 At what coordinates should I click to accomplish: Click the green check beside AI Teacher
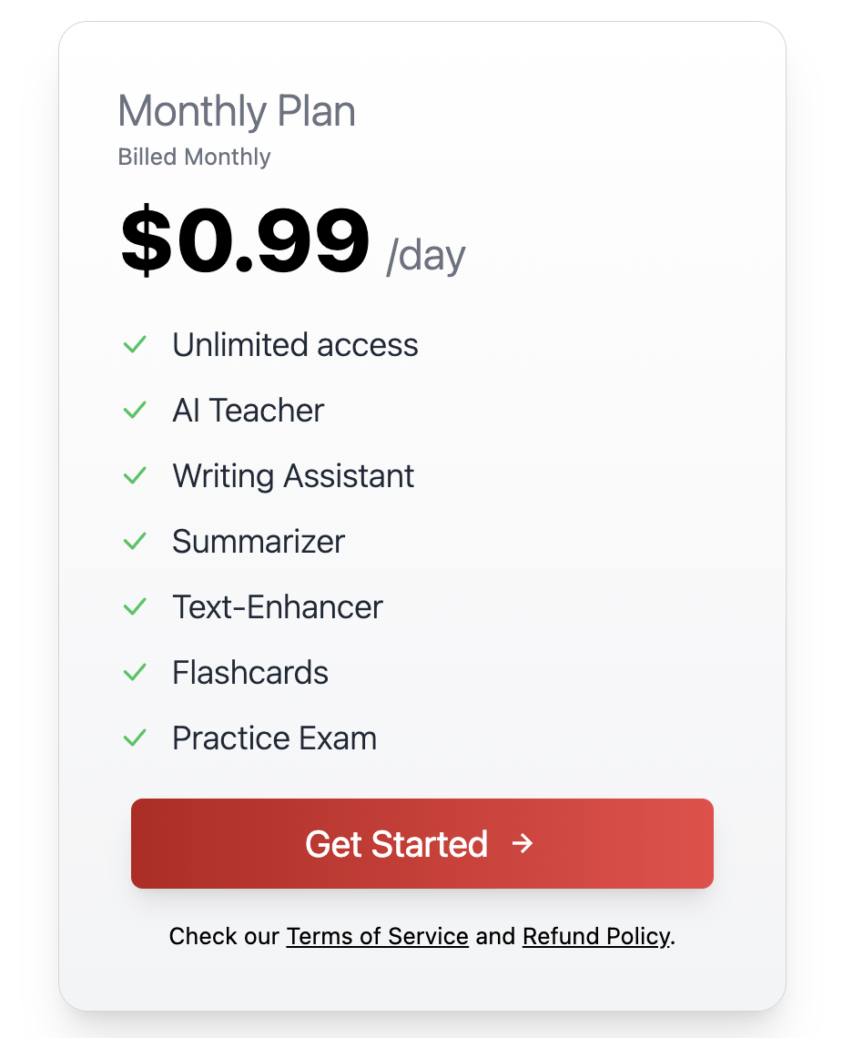(135, 411)
